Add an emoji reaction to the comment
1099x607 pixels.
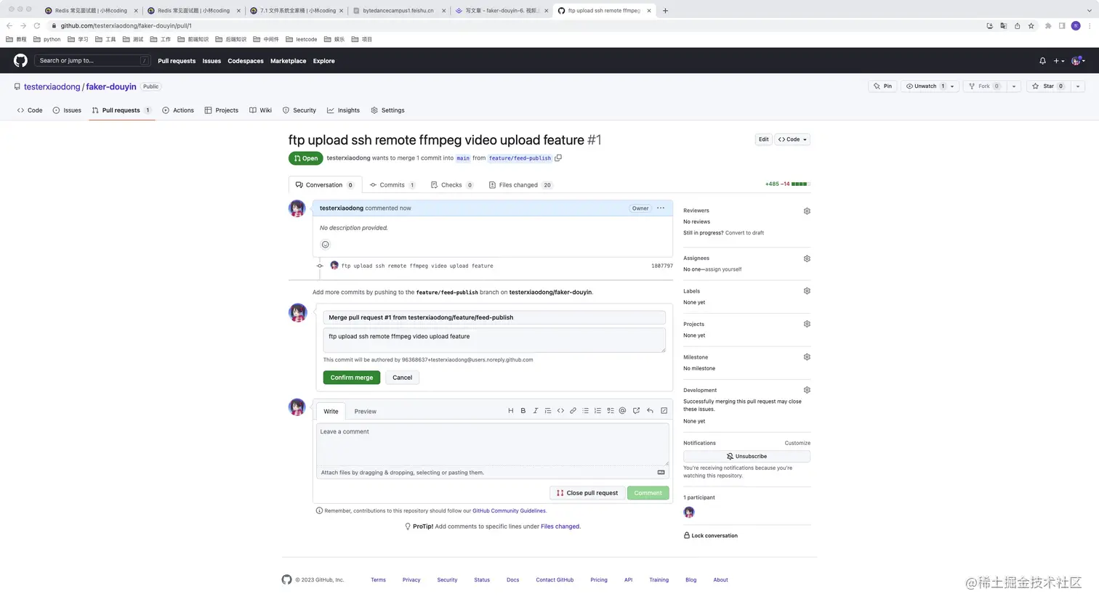(x=326, y=245)
